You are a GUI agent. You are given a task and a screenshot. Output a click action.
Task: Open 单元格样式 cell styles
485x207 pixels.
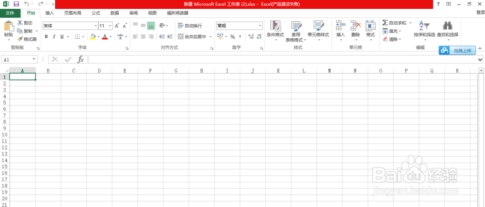(x=318, y=31)
